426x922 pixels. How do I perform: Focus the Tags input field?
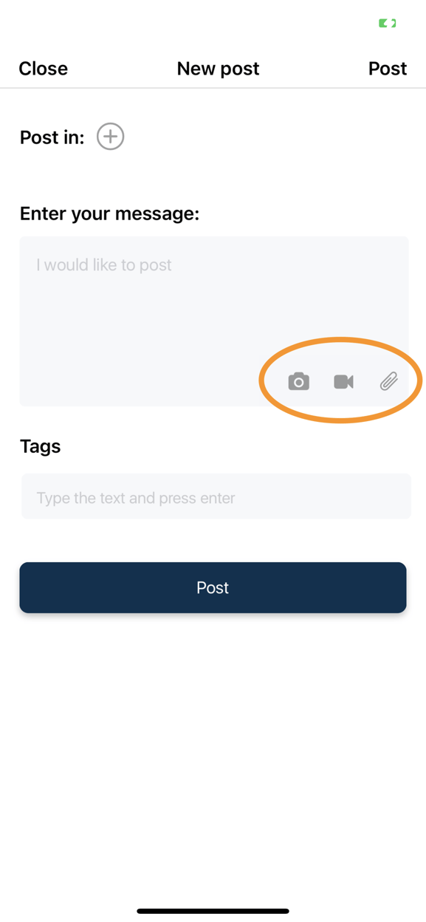pos(216,496)
